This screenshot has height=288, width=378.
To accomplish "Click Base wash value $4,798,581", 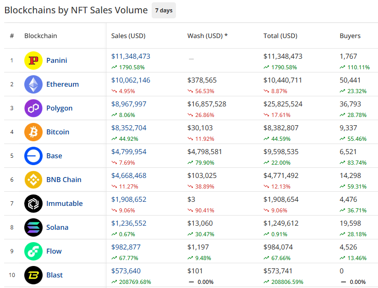I will (x=205, y=152).
